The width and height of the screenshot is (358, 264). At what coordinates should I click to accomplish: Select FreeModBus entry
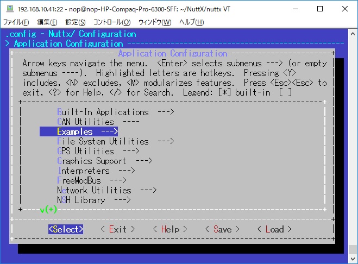(92, 181)
